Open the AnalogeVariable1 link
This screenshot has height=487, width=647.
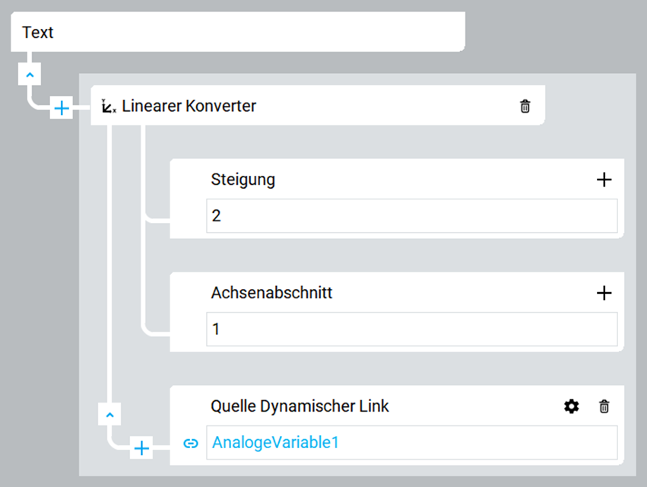coord(275,442)
